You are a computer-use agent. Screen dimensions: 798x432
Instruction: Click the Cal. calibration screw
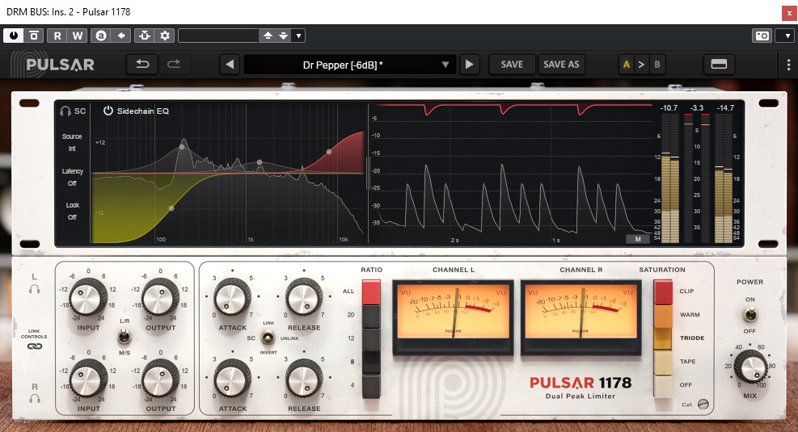[703, 405]
